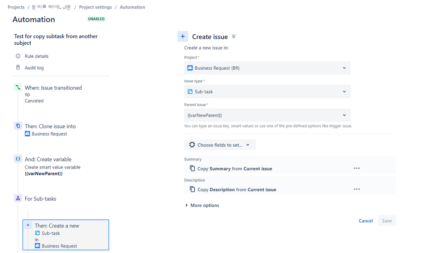The width and height of the screenshot is (422, 253).
Task: Go to Projects in the breadcrumb
Action: 16,7
